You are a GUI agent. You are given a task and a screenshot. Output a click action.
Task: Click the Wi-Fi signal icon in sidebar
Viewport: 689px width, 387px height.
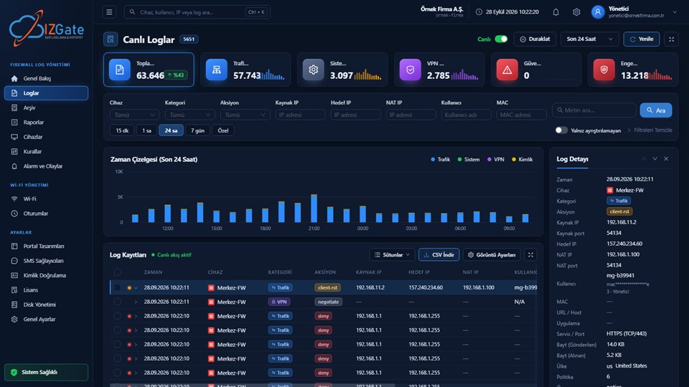coord(14,199)
